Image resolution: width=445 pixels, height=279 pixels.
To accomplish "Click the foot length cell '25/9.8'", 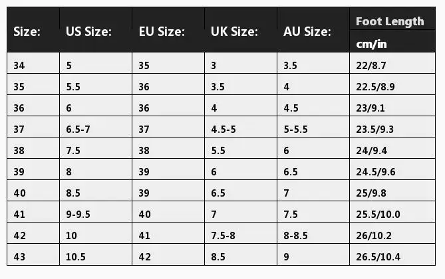I will pyautogui.click(x=371, y=193).
